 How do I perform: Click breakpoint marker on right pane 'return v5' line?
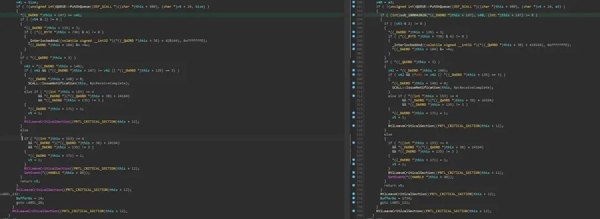(x=353, y=185)
